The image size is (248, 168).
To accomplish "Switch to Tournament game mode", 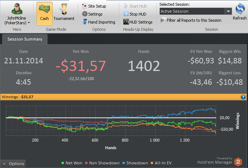I will (x=64, y=13).
